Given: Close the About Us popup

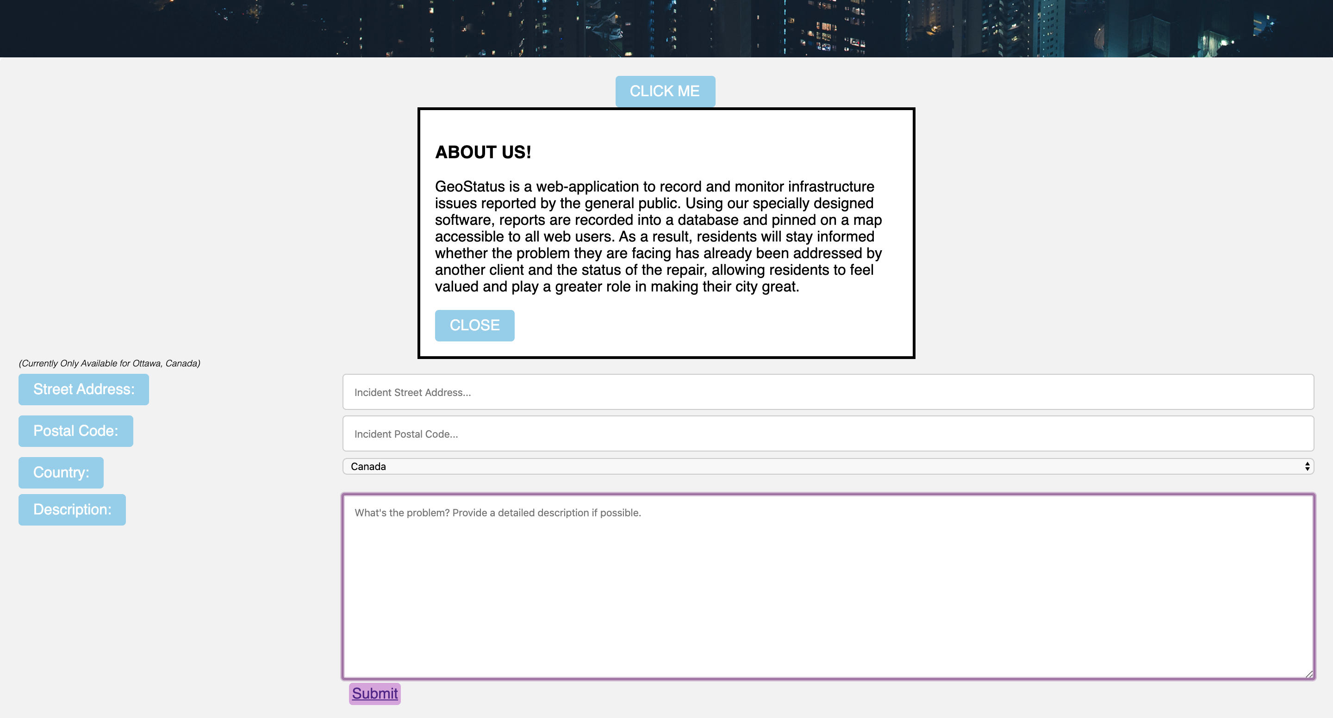Looking at the screenshot, I should pyautogui.click(x=474, y=325).
